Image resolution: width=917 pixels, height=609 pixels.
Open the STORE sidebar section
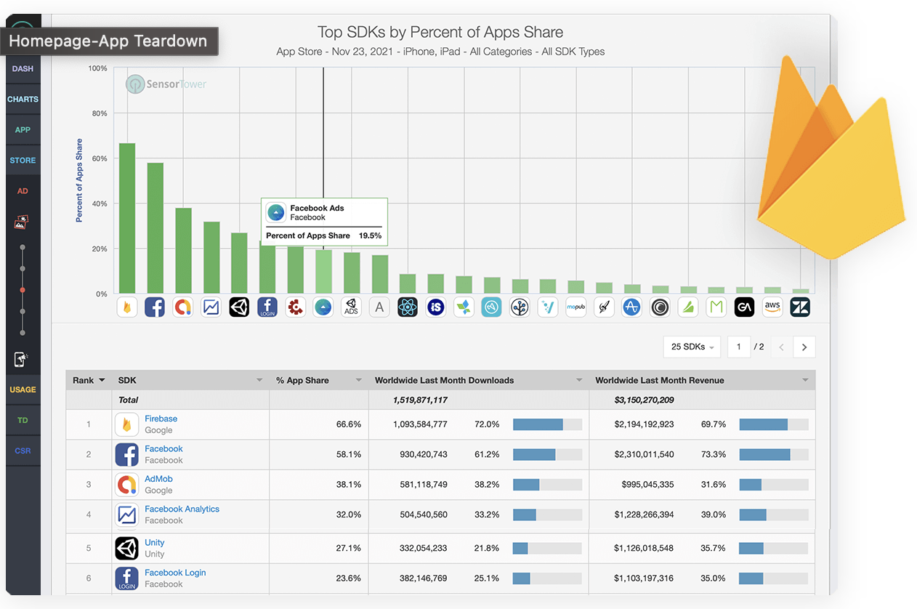point(23,161)
